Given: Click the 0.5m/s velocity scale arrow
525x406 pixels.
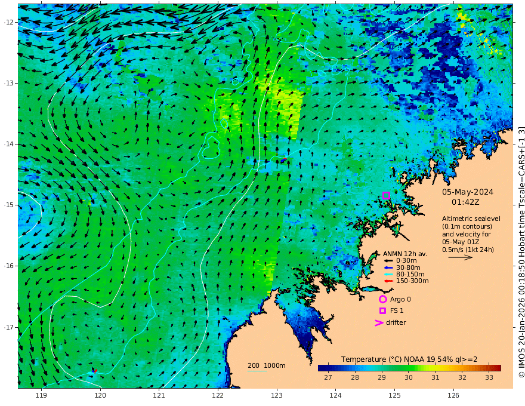Looking at the screenshot, I should (x=461, y=257).
